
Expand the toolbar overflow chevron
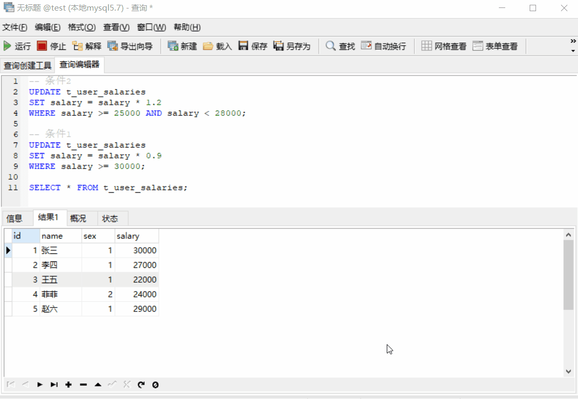pos(572,41)
